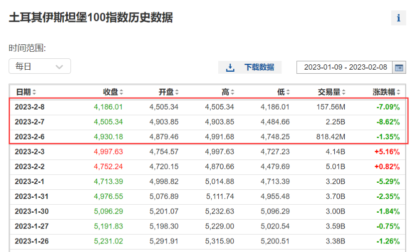Select the 2023-1-30 date cell
Screen dimensions: 414x252
click(32, 211)
